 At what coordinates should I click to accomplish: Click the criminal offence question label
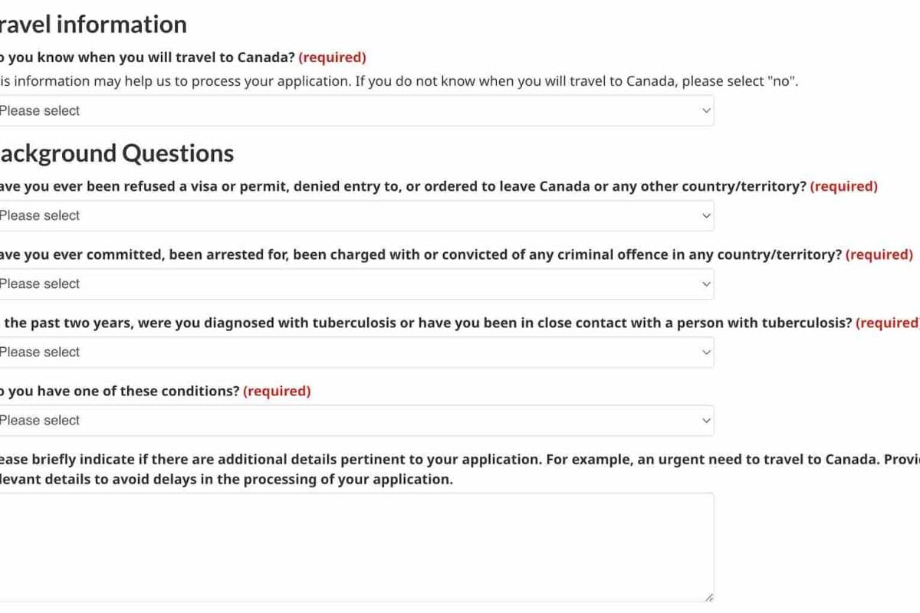click(x=420, y=254)
